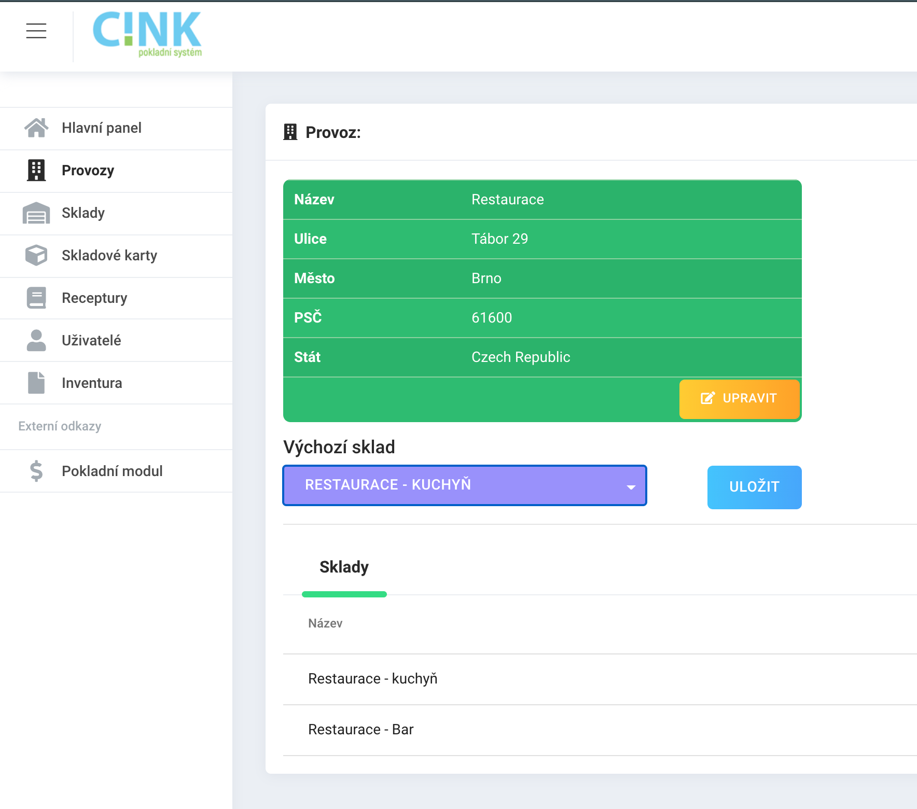Click the user icon beside Uživatelé
This screenshot has width=917, height=809.
[x=36, y=340]
